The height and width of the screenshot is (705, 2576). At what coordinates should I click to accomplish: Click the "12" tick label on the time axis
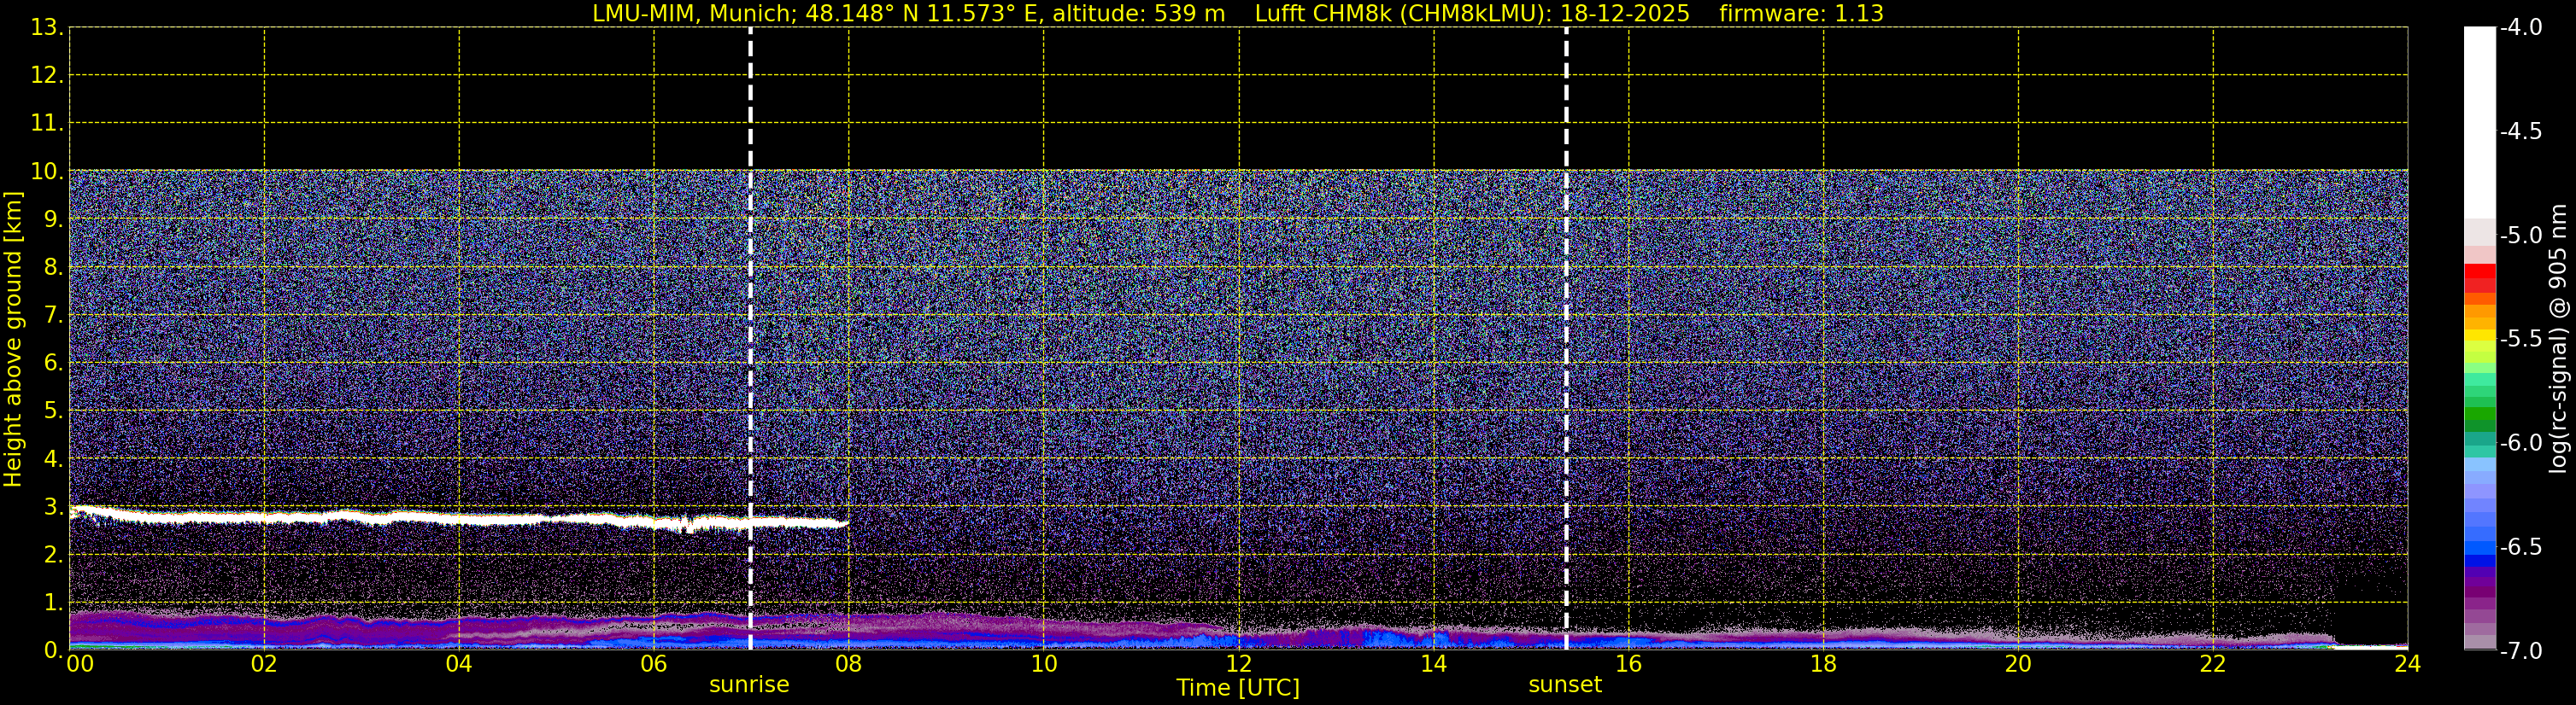point(1239,664)
